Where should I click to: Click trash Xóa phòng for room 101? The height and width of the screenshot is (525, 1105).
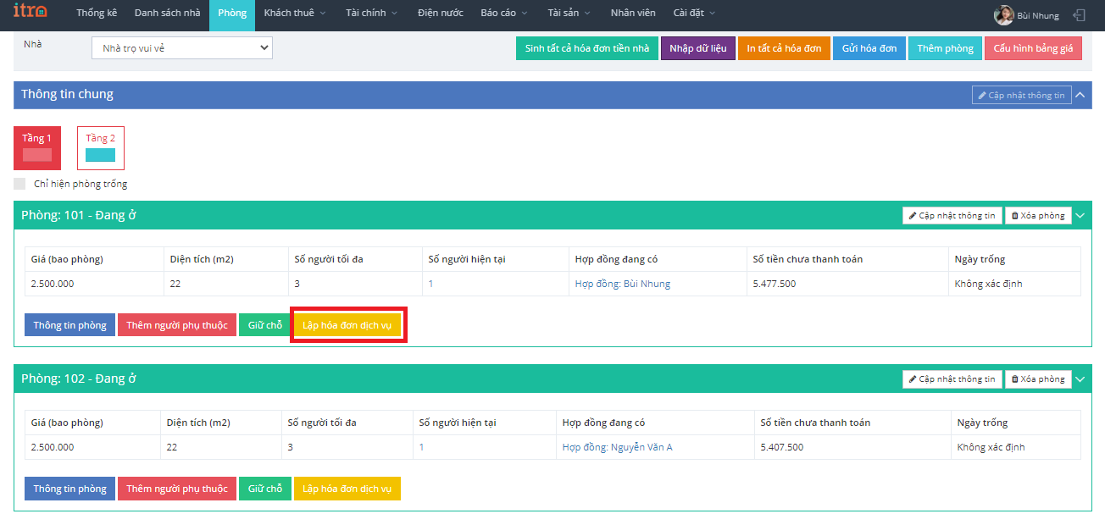point(1038,216)
